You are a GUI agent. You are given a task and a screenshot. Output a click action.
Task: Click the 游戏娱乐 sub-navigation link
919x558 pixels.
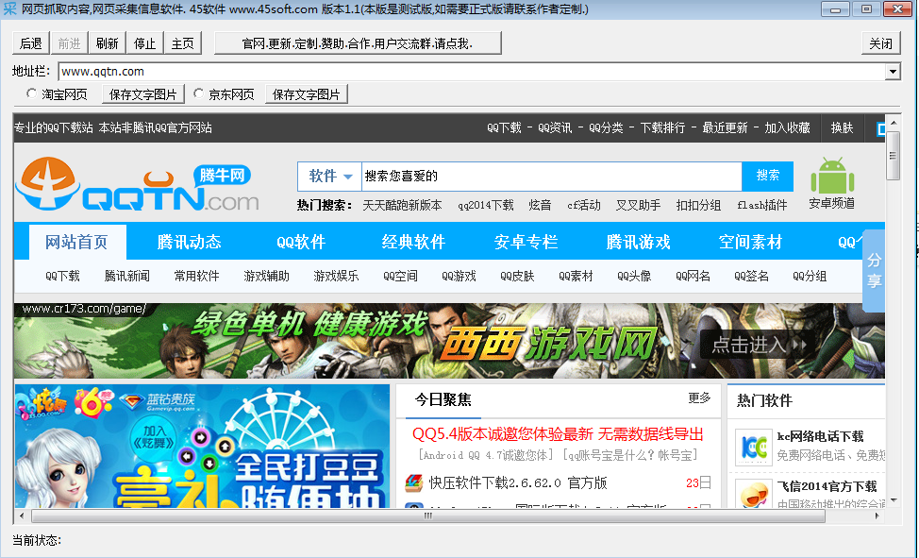[x=336, y=276]
